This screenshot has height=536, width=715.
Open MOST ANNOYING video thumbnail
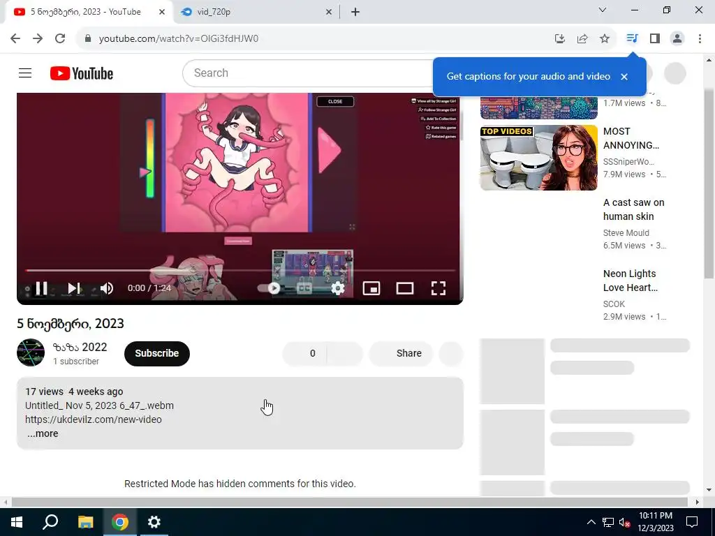(x=538, y=158)
